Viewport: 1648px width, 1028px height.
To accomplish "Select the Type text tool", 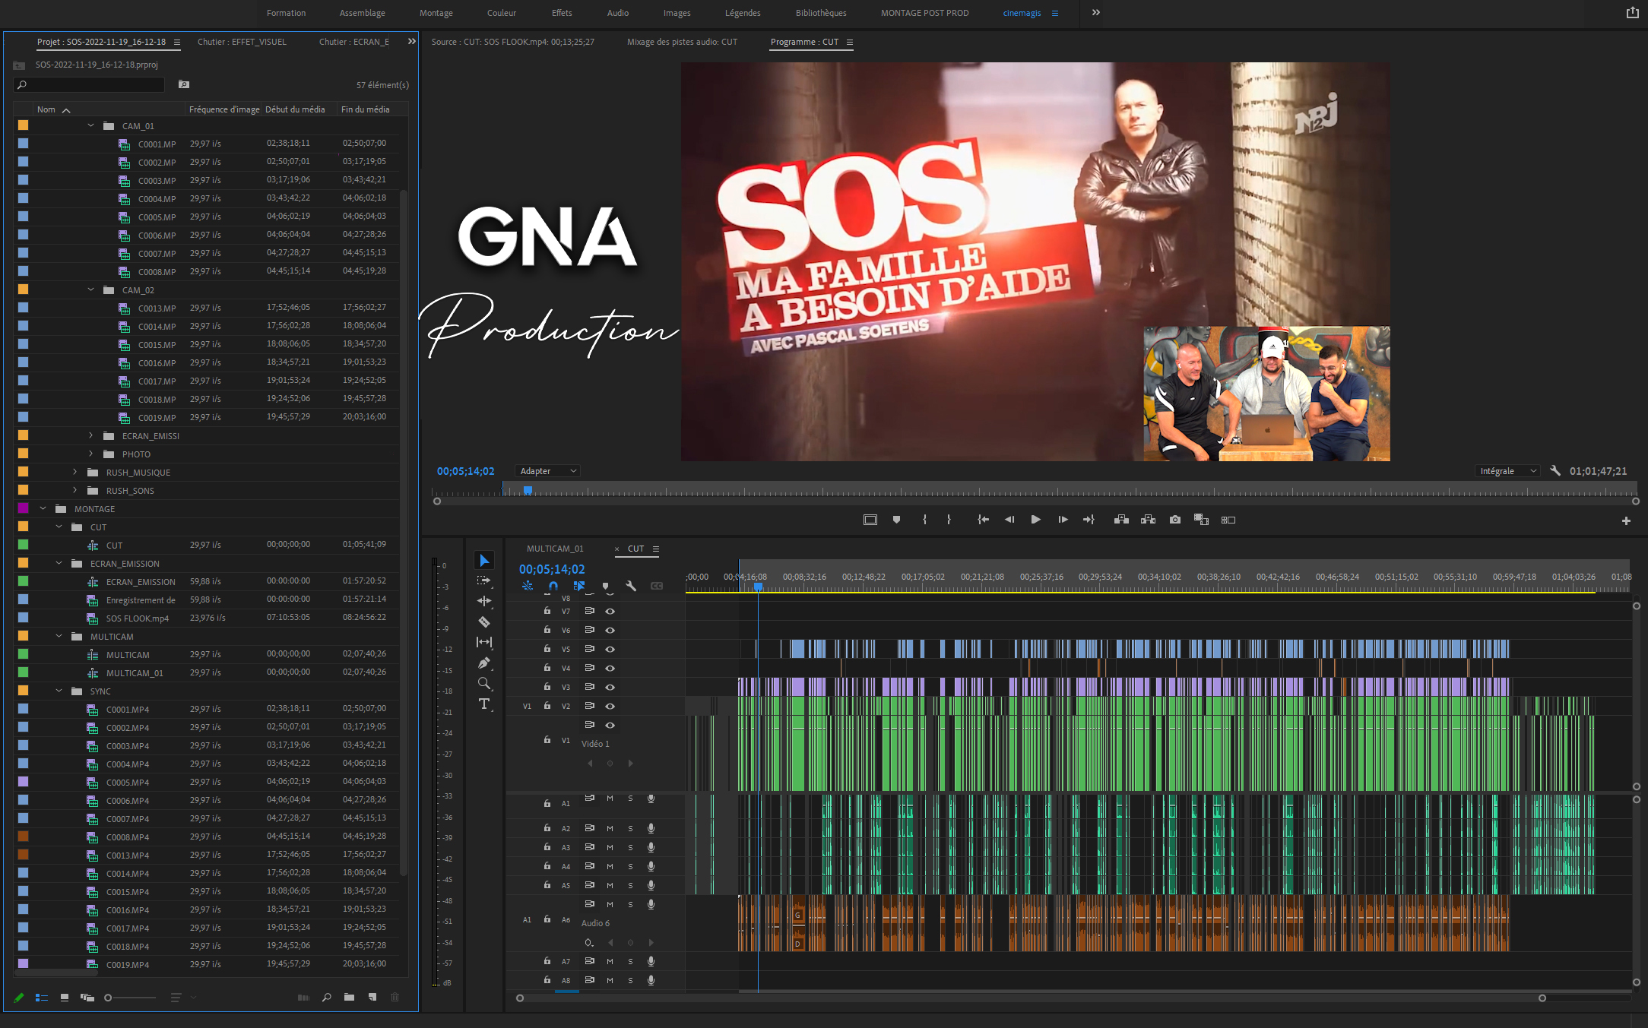I will (x=484, y=704).
